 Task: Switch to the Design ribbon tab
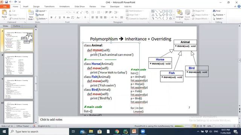point(36,6)
